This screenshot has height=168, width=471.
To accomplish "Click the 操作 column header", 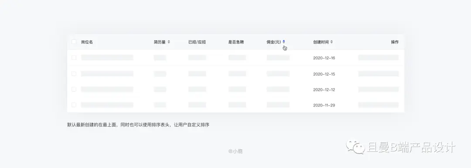I will 395,42.
